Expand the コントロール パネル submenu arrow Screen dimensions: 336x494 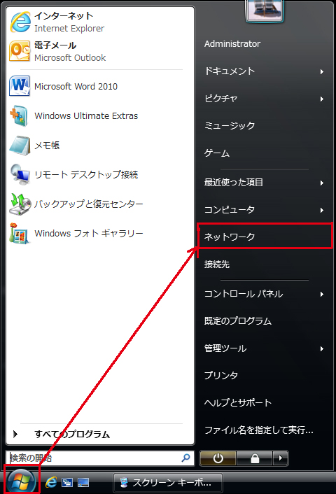pyautogui.click(x=322, y=295)
